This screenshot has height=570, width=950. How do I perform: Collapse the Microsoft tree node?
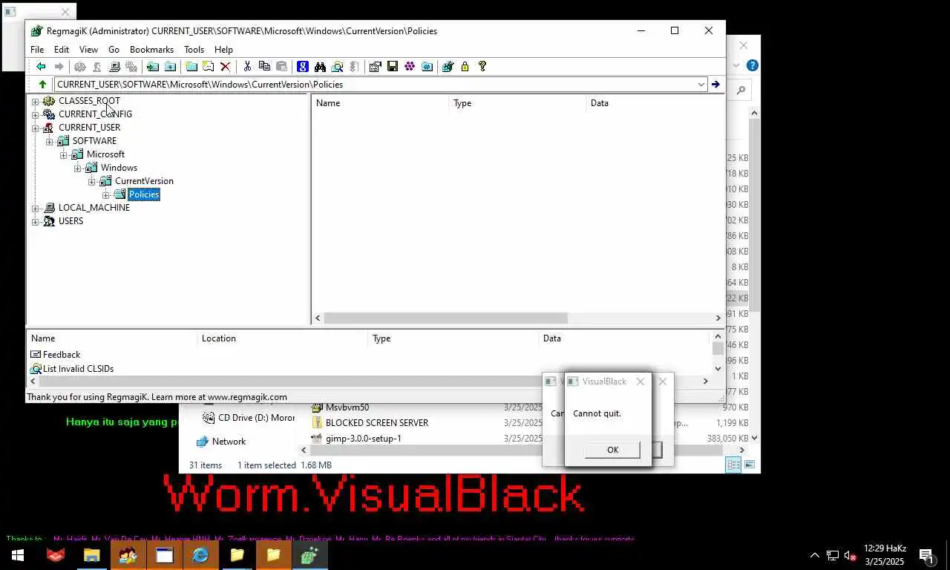[x=63, y=154]
